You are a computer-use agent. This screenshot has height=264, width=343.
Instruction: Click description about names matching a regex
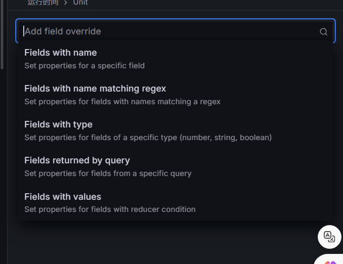(122, 102)
